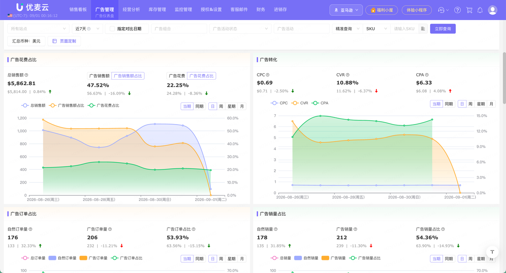
Task: Open the 经营分析 menu
Action: point(131,9)
